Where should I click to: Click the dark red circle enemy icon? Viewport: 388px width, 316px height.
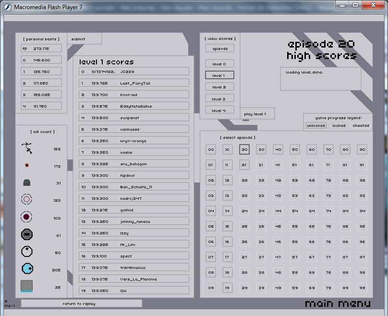27,217
